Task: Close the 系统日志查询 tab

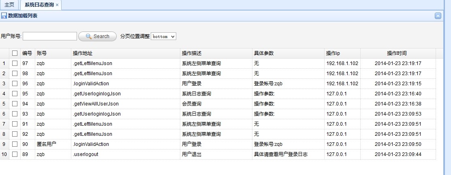Action: [x=57, y=5]
